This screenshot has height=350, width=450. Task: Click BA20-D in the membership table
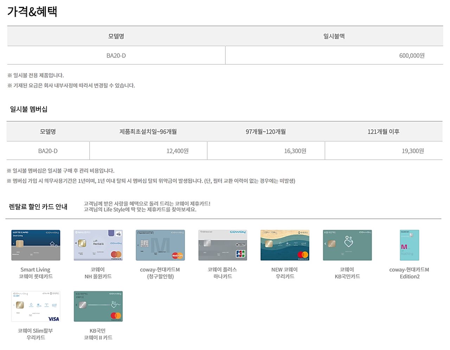tap(48, 151)
